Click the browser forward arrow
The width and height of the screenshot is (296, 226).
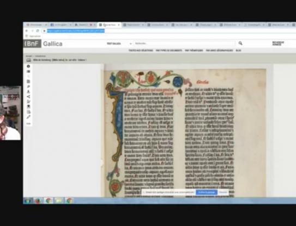point(32,30)
